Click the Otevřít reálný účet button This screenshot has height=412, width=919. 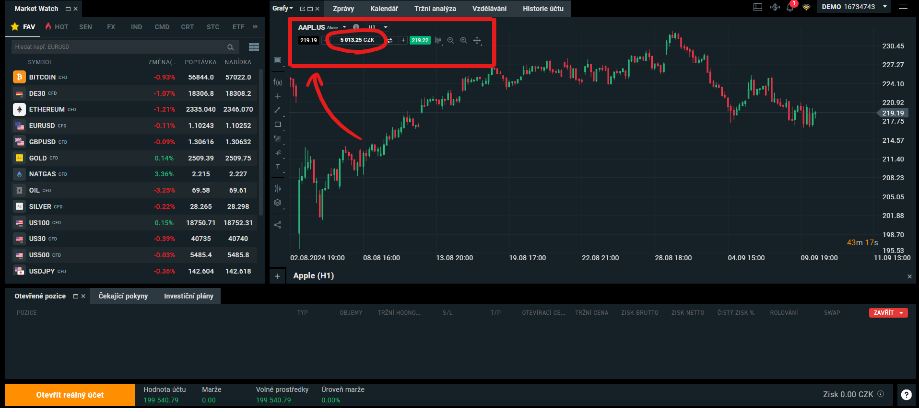pyautogui.click(x=70, y=395)
